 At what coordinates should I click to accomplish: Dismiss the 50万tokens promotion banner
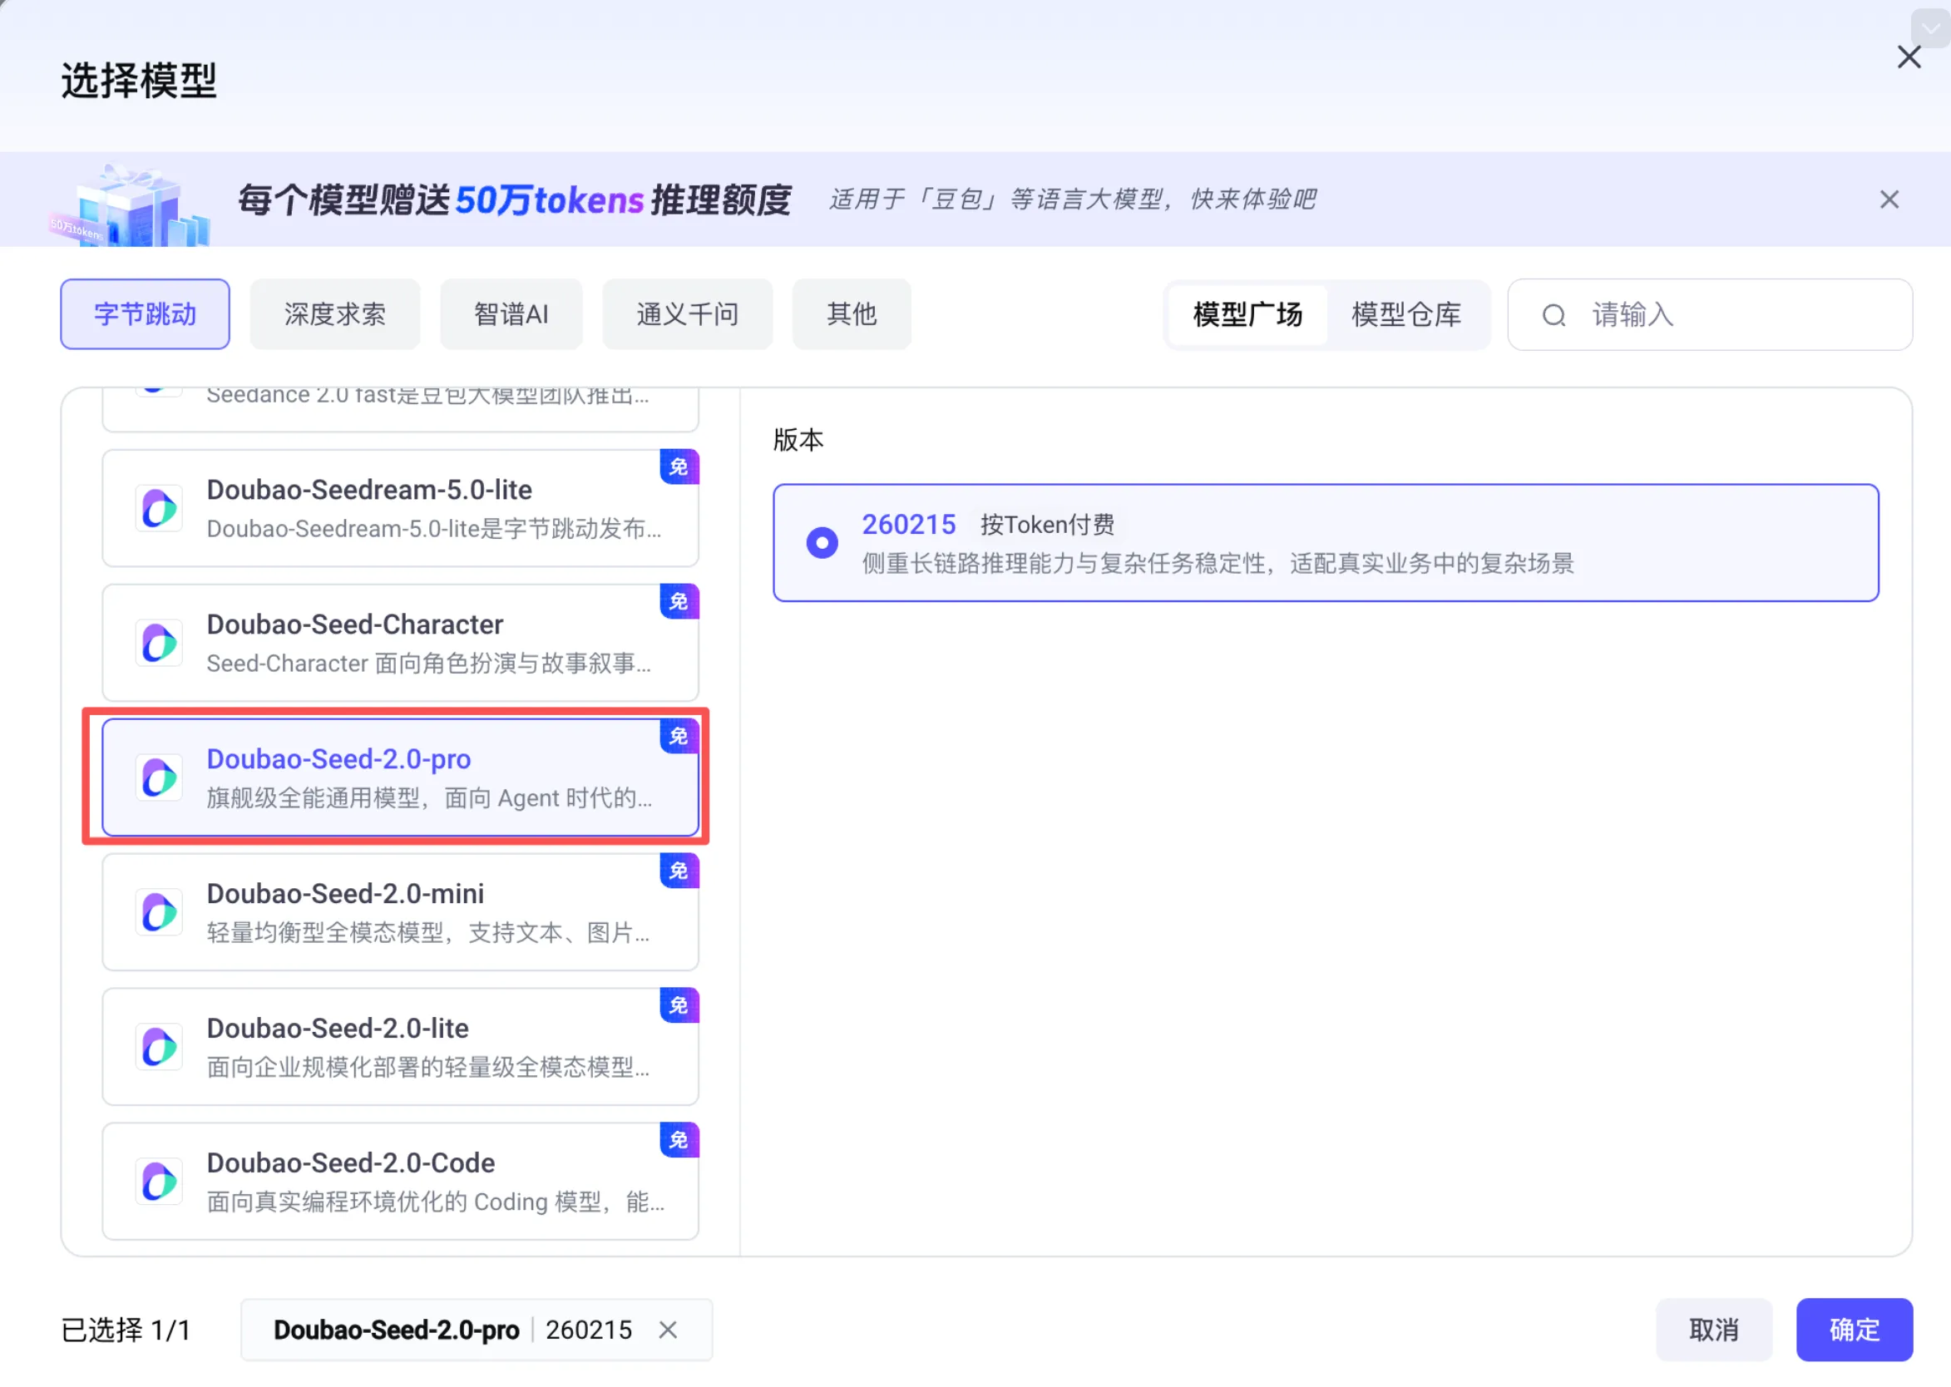click(1889, 200)
